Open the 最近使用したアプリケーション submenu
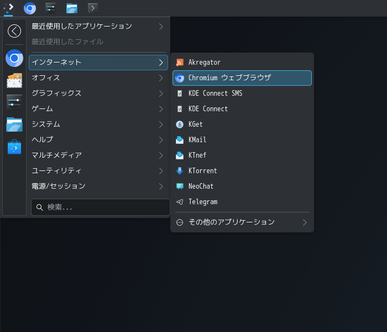Image resolution: width=387 pixels, height=332 pixels. [x=98, y=27]
